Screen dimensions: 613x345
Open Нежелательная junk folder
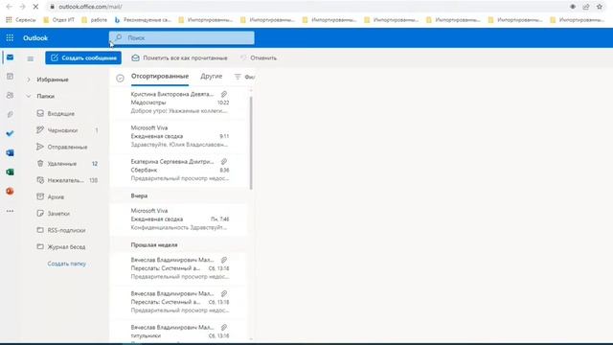tap(67, 180)
